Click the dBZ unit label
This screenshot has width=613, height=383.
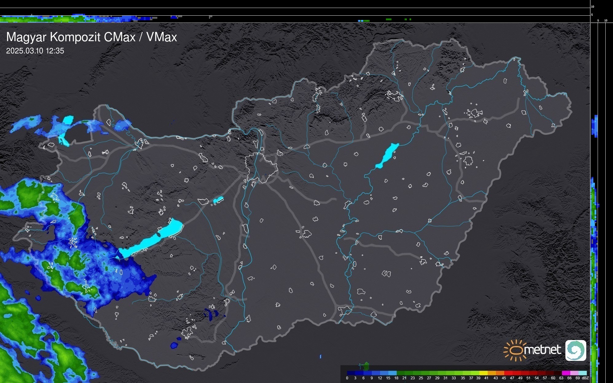tap(585, 378)
